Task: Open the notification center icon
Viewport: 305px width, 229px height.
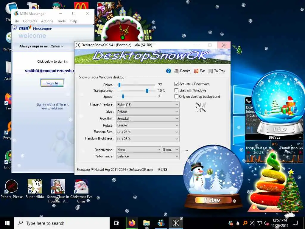Action: coord(295,223)
